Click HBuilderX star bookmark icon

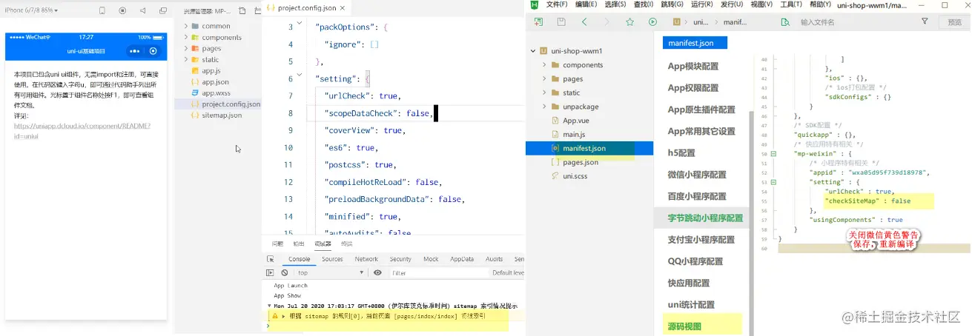[629, 22]
